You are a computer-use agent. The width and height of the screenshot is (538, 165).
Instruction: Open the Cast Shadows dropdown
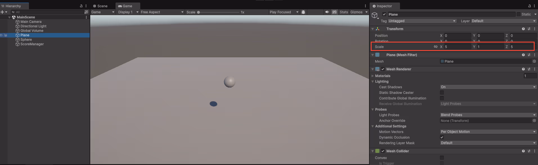point(488,87)
